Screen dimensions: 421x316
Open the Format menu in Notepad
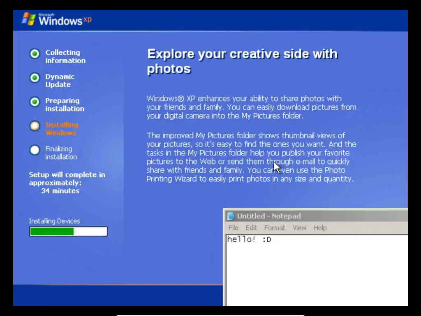[274, 228]
